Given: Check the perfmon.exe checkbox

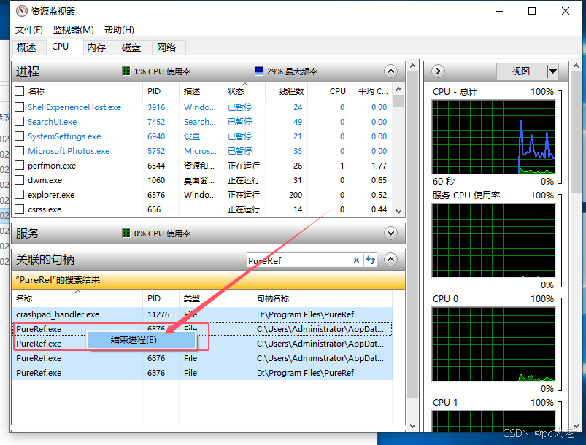Looking at the screenshot, I should click(20, 165).
